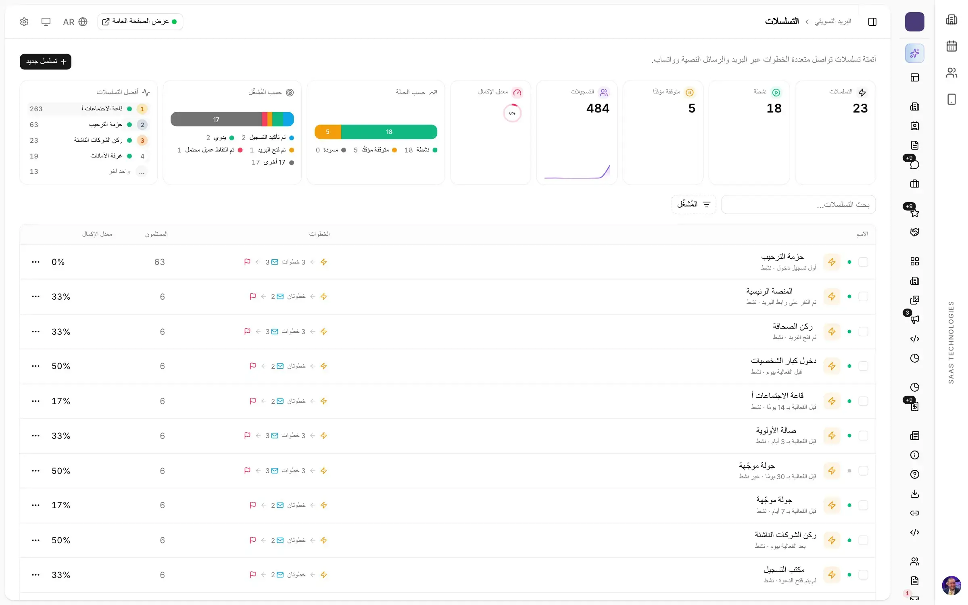
Task: Click the link chain icon in sidebar
Action: coord(914,513)
